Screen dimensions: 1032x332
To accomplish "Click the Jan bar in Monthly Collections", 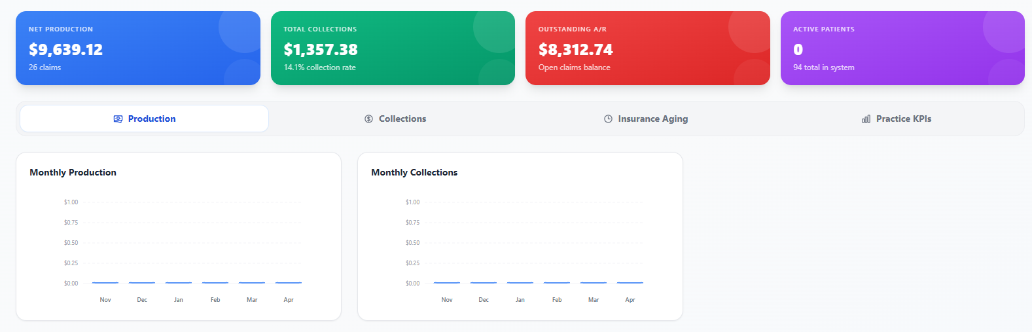I will 520,283.
